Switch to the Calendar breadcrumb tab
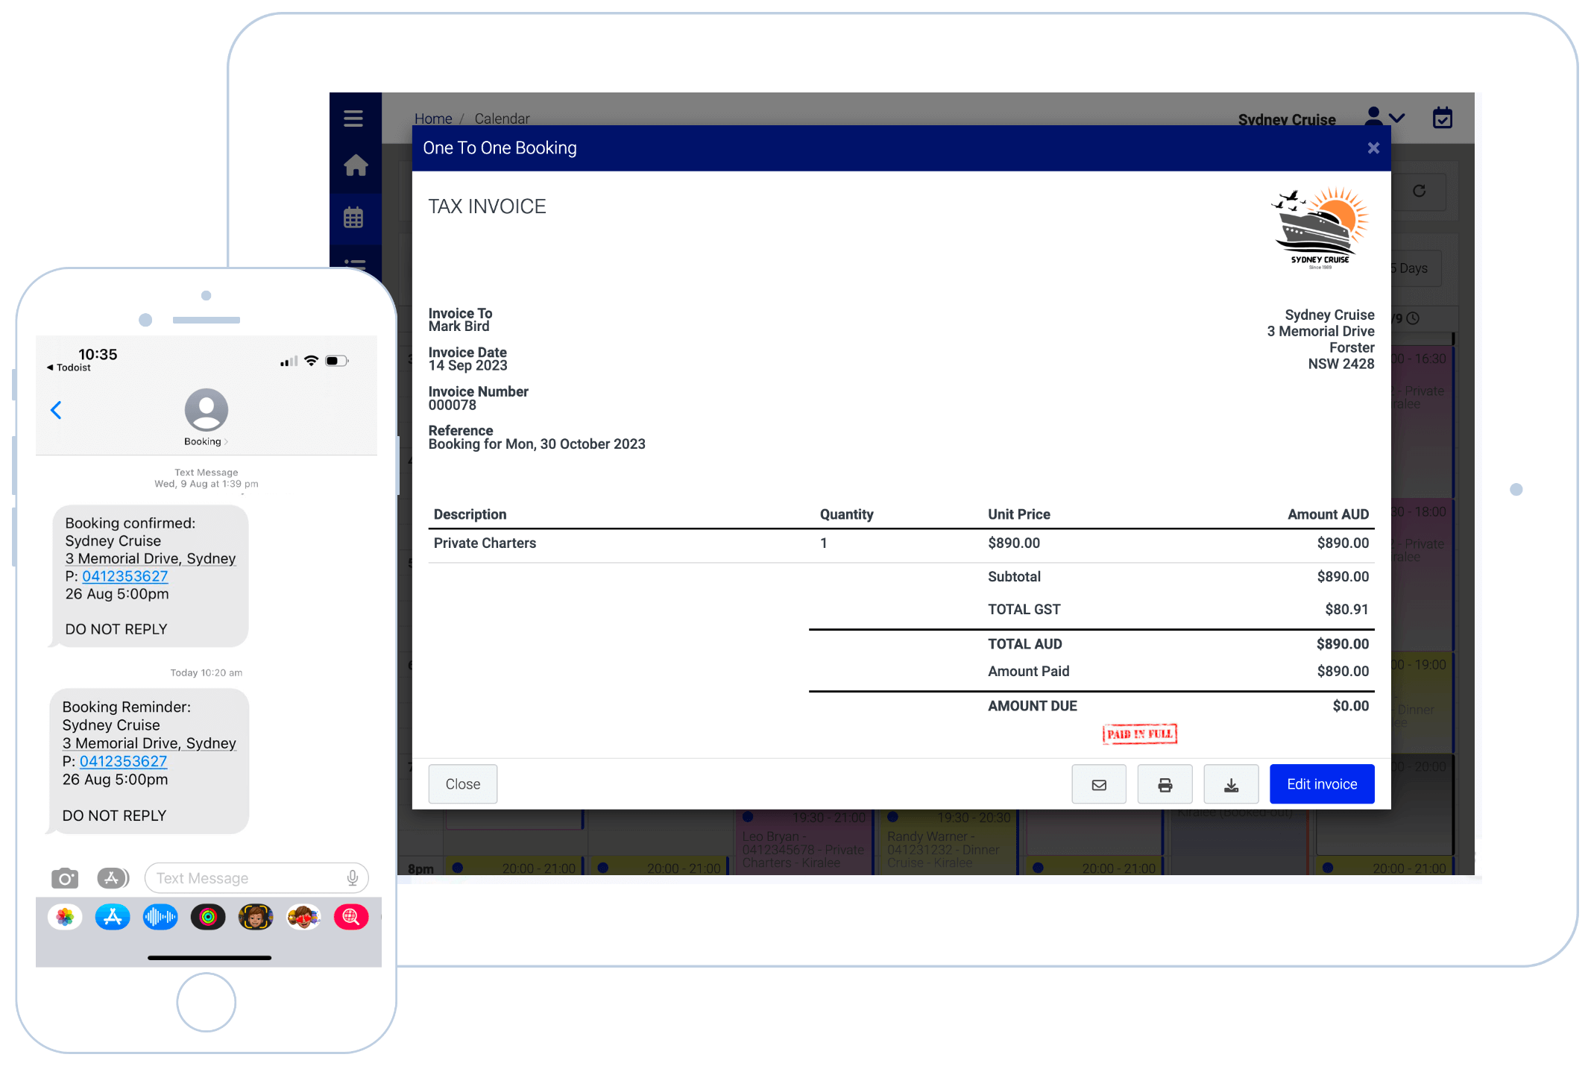Viewport: 1591px width, 1066px height. pyautogui.click(x=501, y=118)
